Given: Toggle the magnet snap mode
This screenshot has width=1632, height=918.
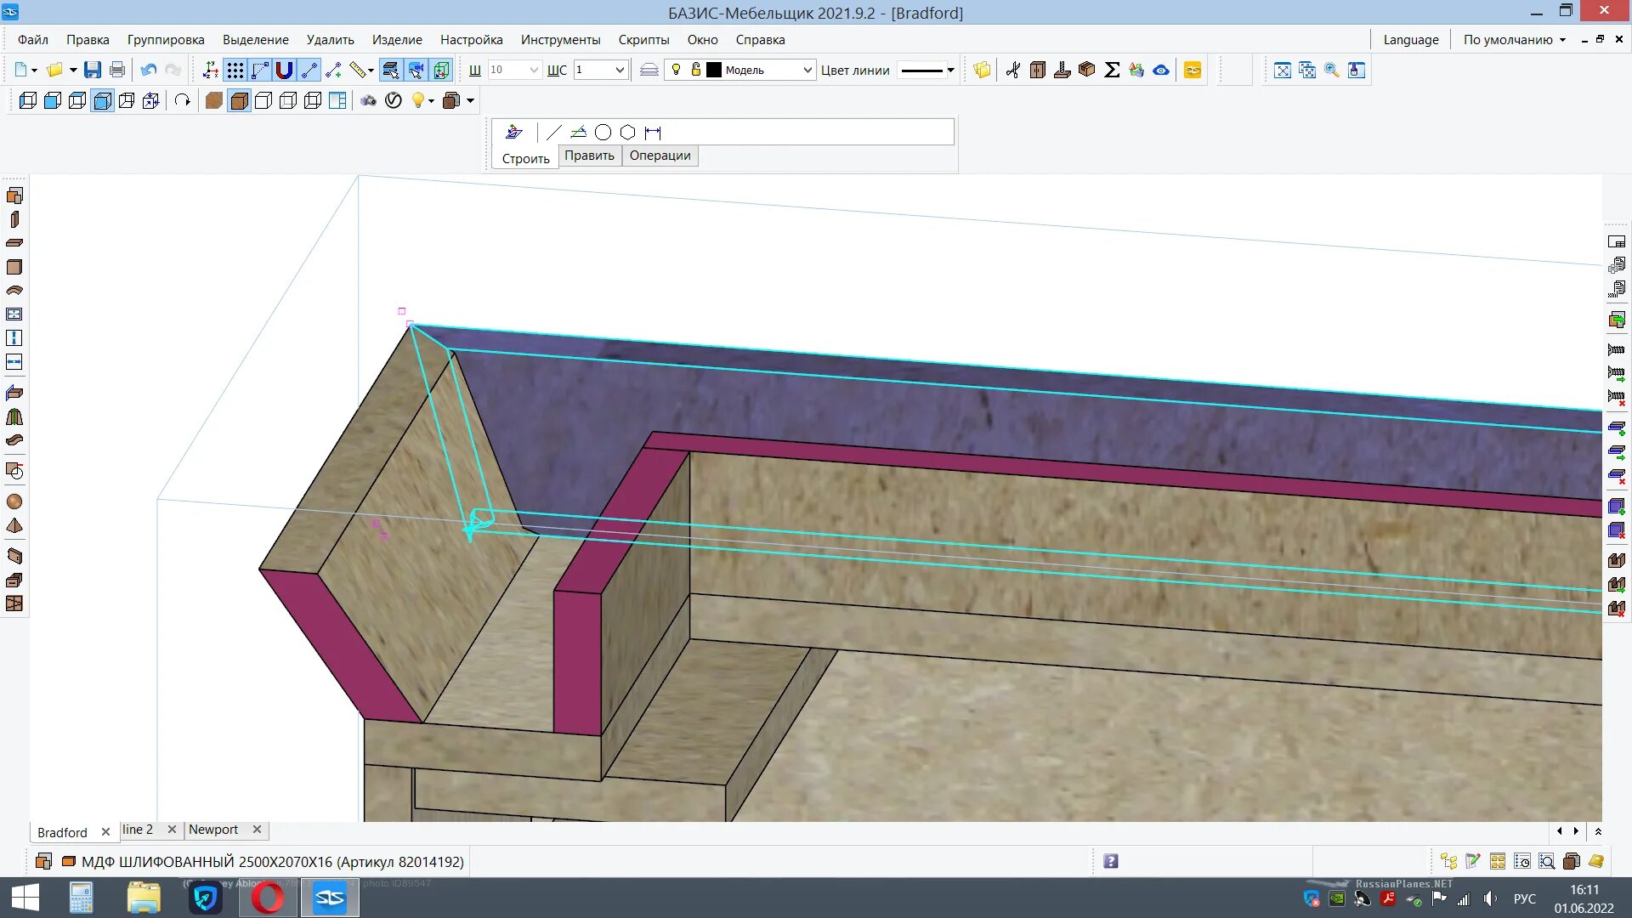Looking at the screenshot, I should tap(285, 71).
